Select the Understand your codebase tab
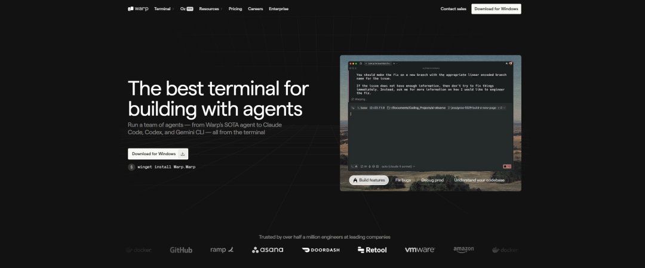Viewport: 645px width, 268px height. [x=479, y=180]
